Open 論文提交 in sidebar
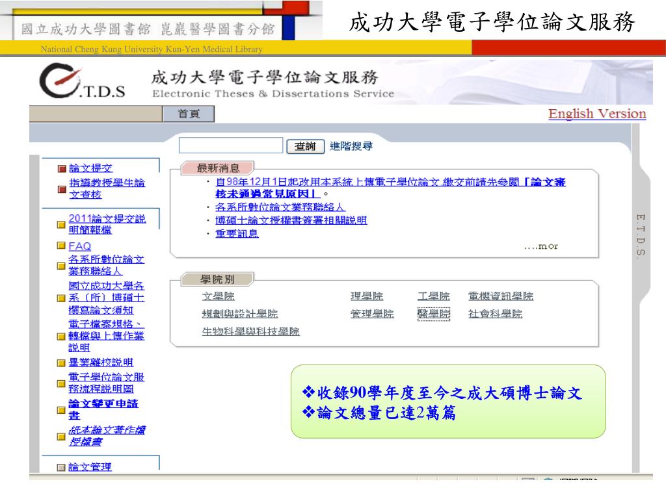666x499 pixels. [x=90, y=168]
